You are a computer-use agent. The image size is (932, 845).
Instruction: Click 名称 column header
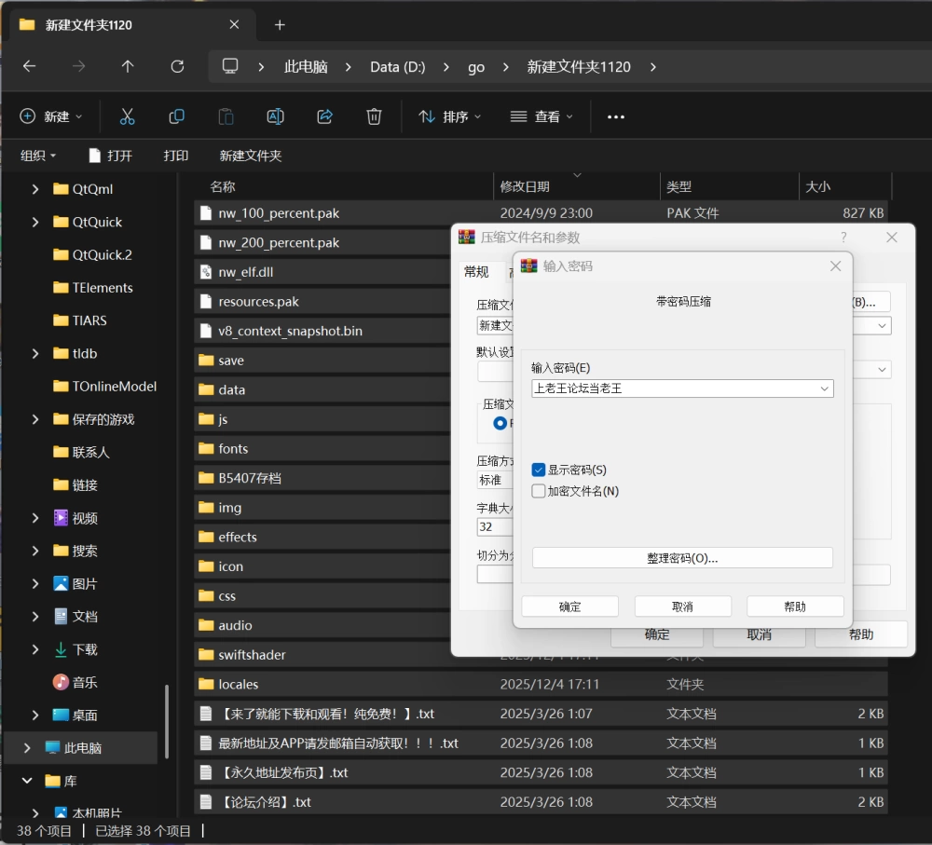tap(223, 186)
